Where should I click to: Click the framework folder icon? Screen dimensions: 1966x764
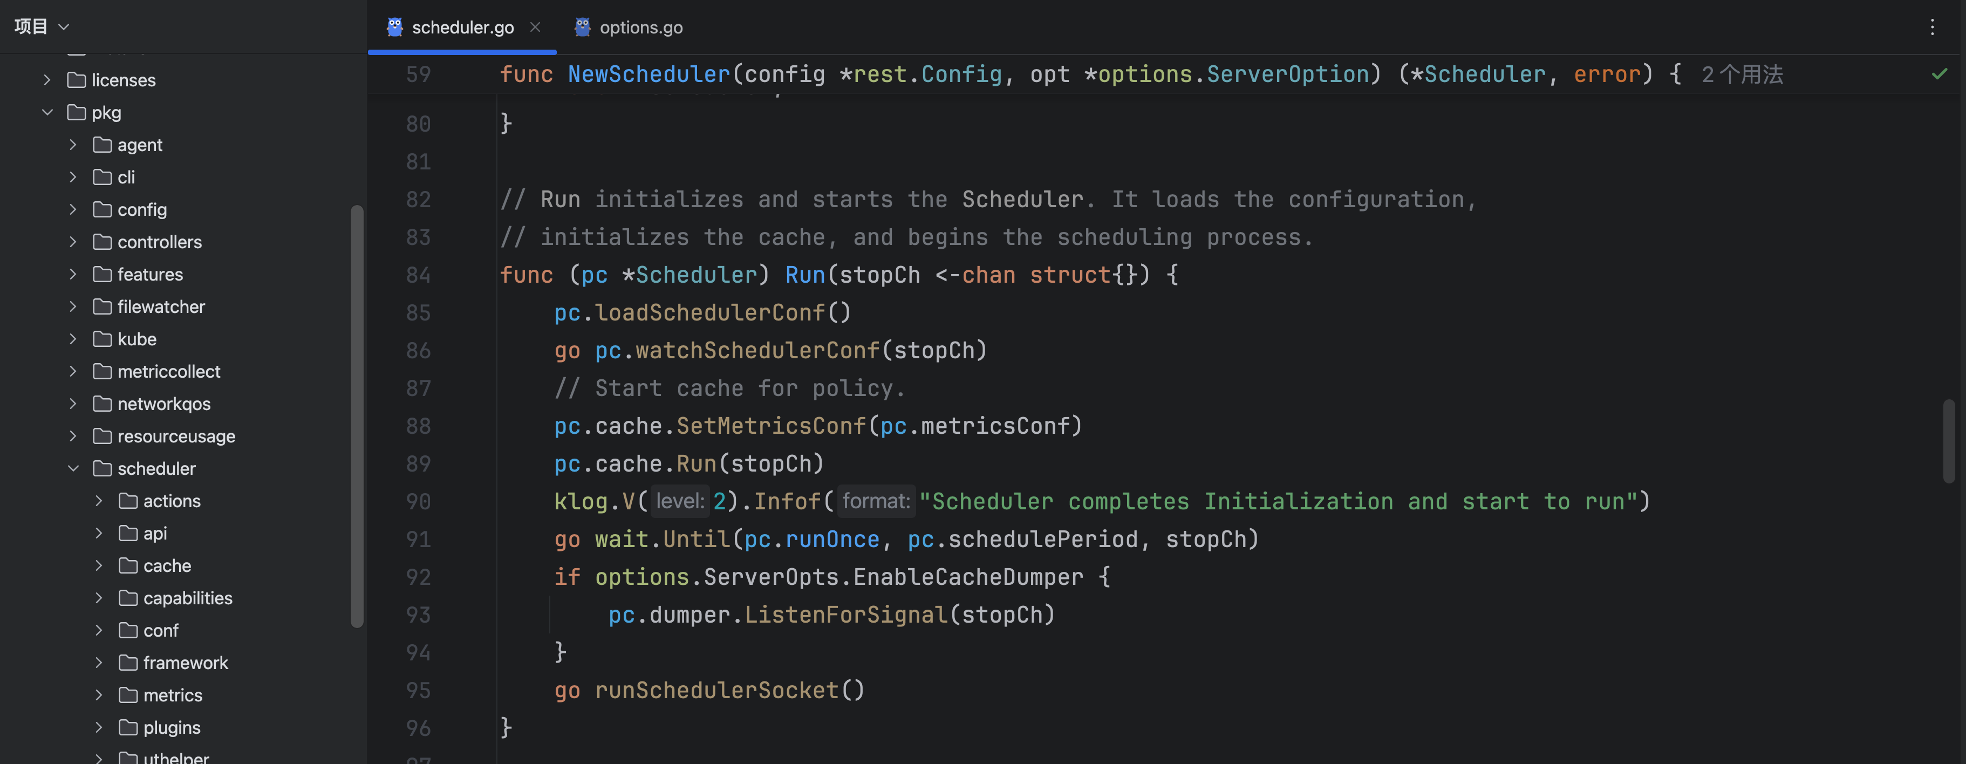(x=128, y=663)
